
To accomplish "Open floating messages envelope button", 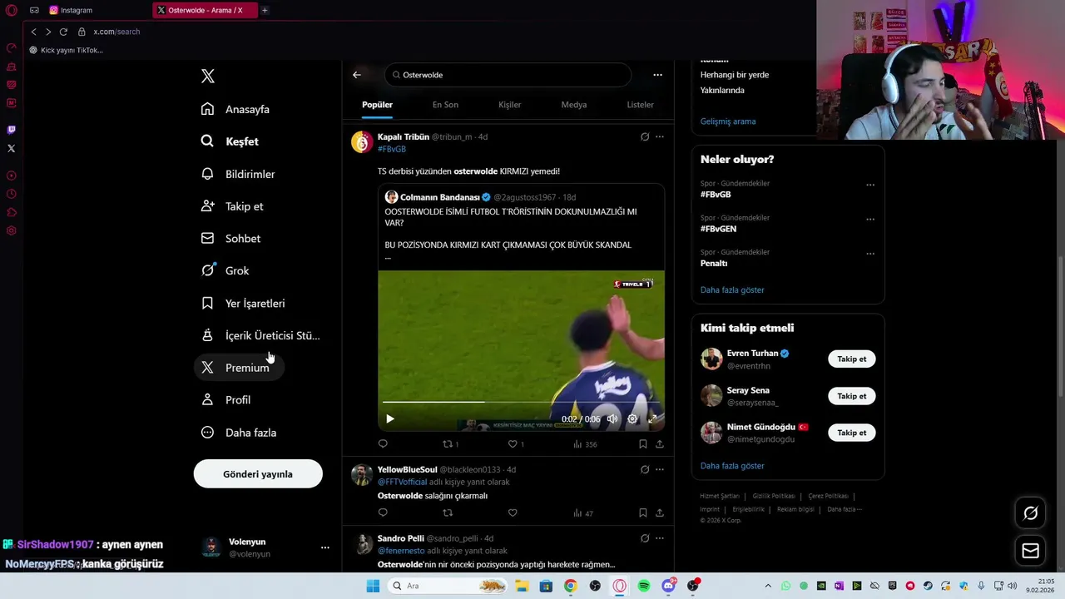I will click(1030, 551).
